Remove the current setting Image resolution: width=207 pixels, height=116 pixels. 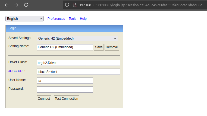pos(112,47)
